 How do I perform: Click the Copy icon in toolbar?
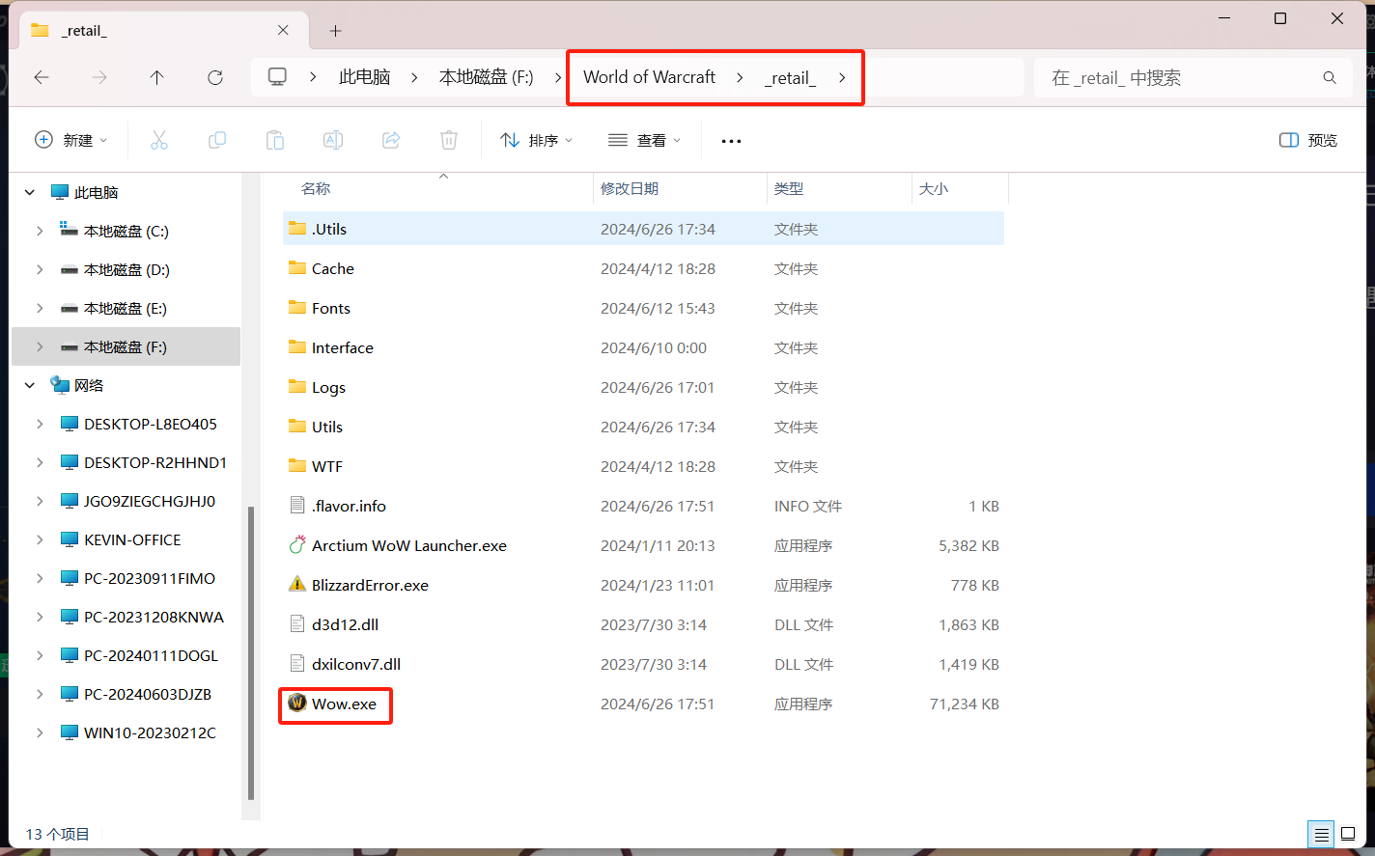217,140
